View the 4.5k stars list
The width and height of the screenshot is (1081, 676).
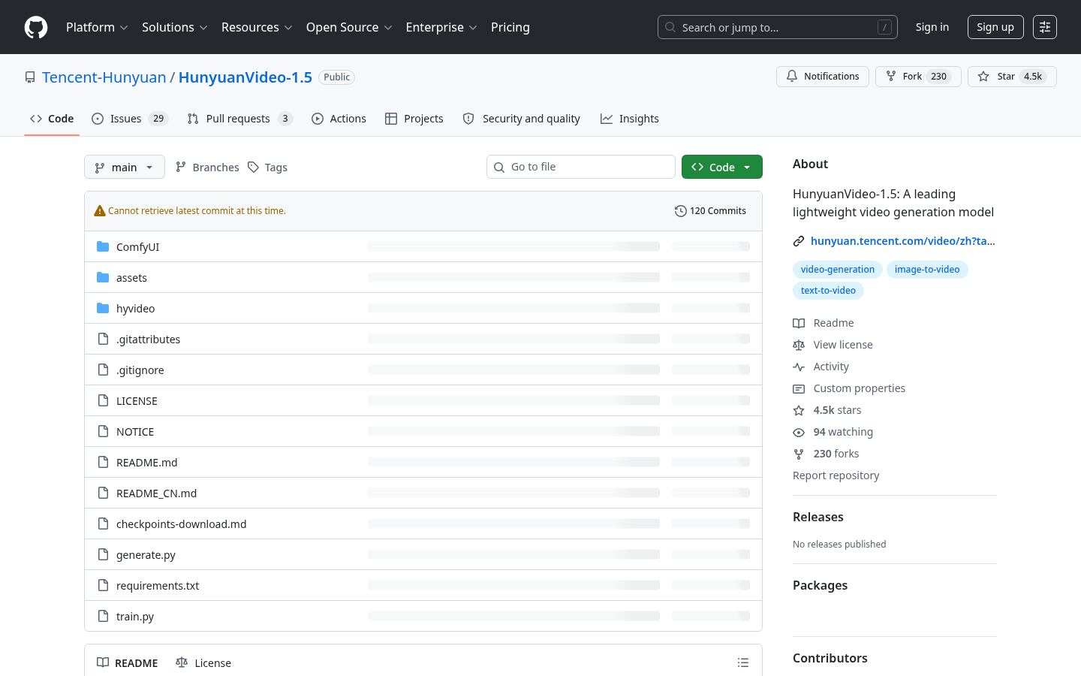[827, 410]
